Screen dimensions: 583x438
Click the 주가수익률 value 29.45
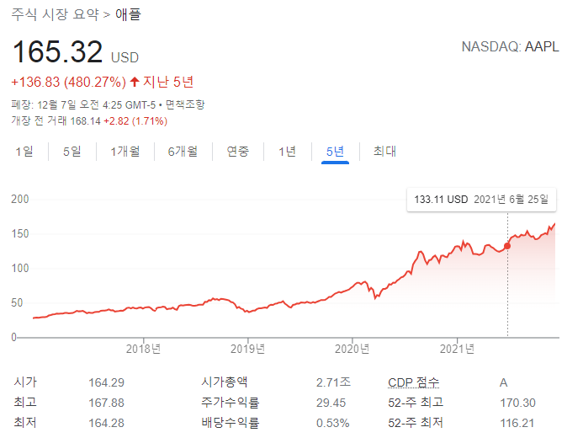(331, 403)
